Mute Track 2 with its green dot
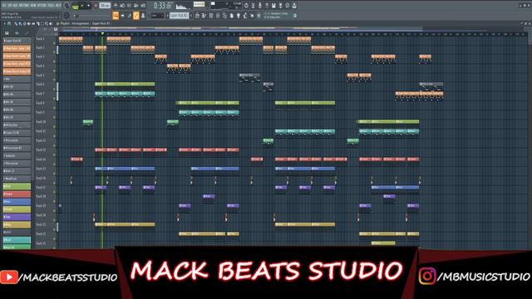 click(55, 52)
